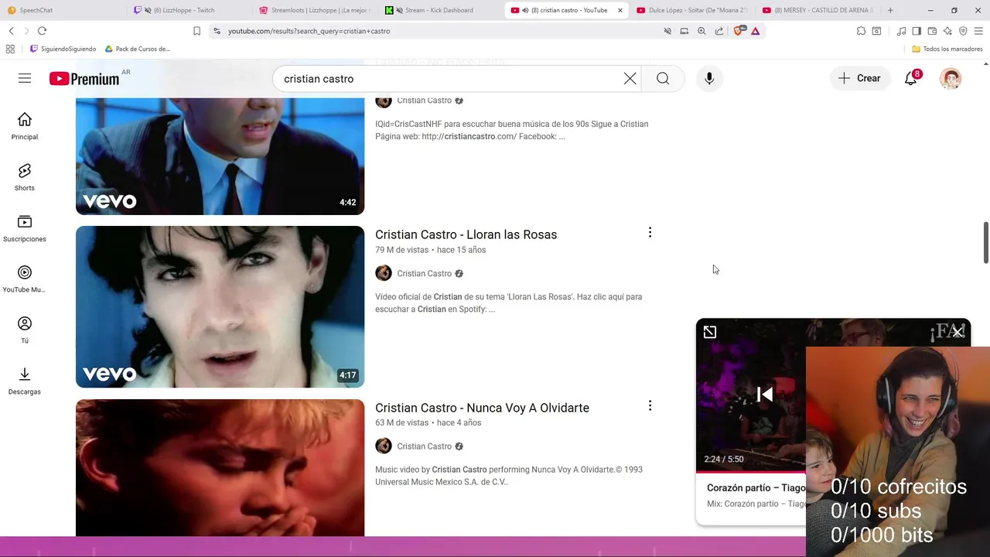This screenshot has height=557, width=990.
Task: Switch to the Kick Dashboard tab
Action: [440, 10]
